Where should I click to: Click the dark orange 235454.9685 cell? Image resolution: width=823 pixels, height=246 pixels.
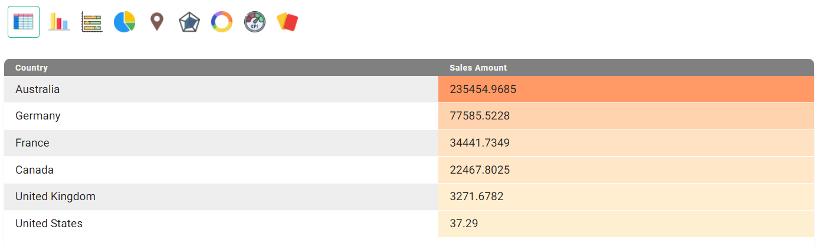click(x=626, y=89)
